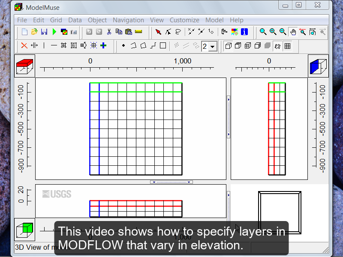Open the Model menu
The image size is (343, 257).
click(214, 20)
